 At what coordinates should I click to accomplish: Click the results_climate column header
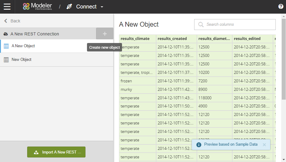(x=135, y=39)
